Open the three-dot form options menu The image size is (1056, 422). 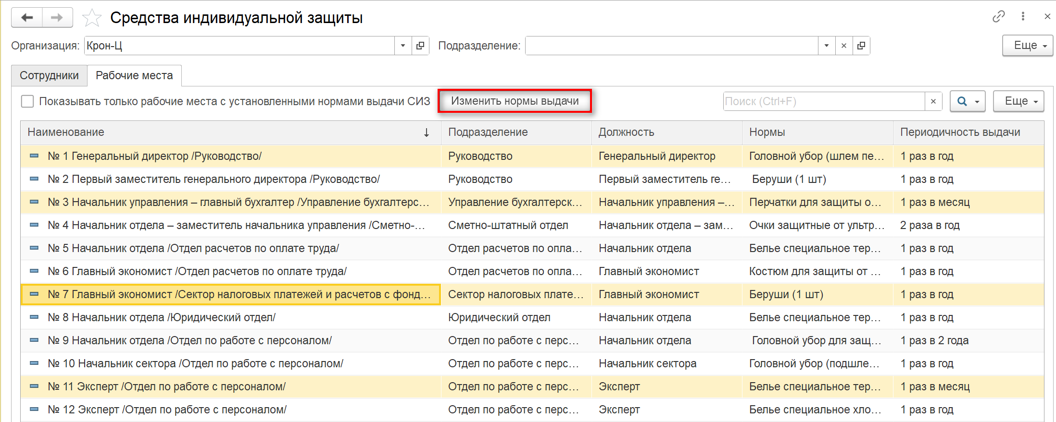click(1023, 17)
